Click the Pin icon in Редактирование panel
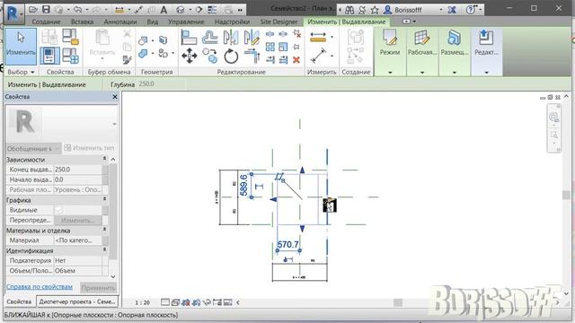 [296, 47]
